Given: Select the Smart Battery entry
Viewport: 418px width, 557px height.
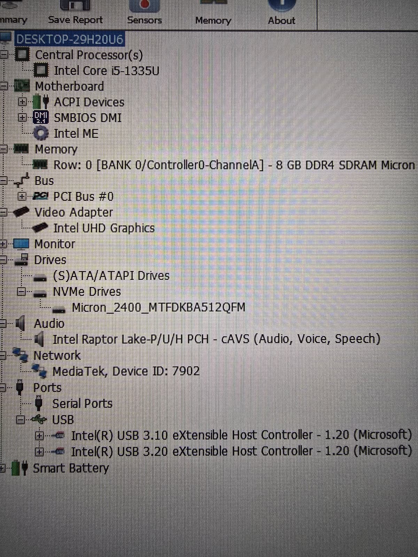Looking at the screenshot, I should (x=71, y=468).
